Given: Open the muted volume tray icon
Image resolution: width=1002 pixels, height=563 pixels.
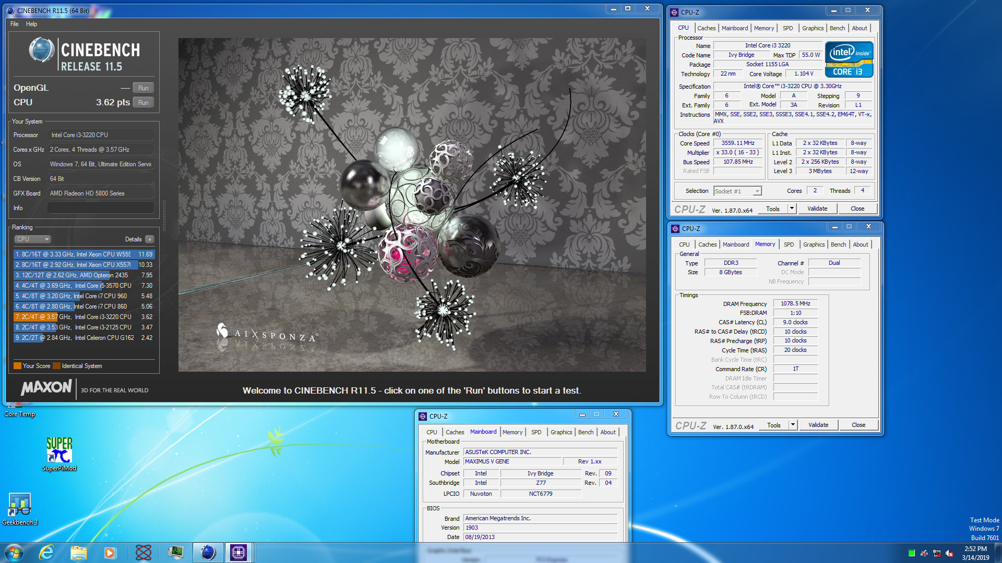Looking at the screenshot, I should pyautogui.click(x=949, y=553).
